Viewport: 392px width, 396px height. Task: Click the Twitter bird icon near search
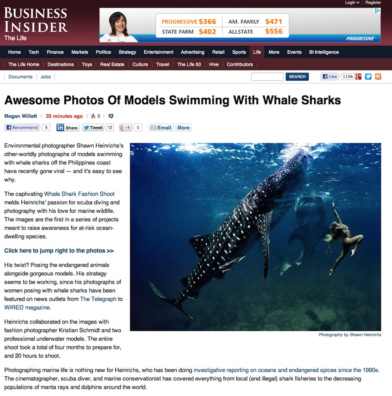click(368, 76)
